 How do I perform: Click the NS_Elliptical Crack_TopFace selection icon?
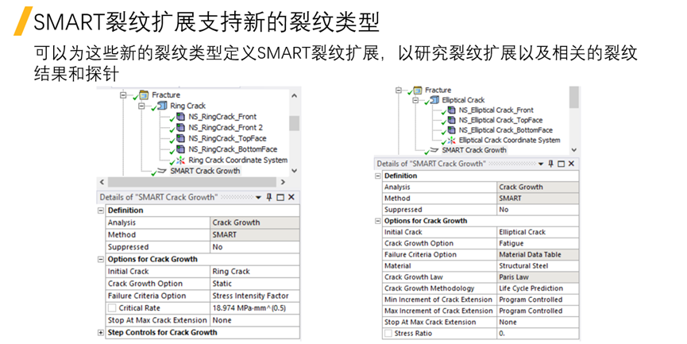[x=451, y=120]
